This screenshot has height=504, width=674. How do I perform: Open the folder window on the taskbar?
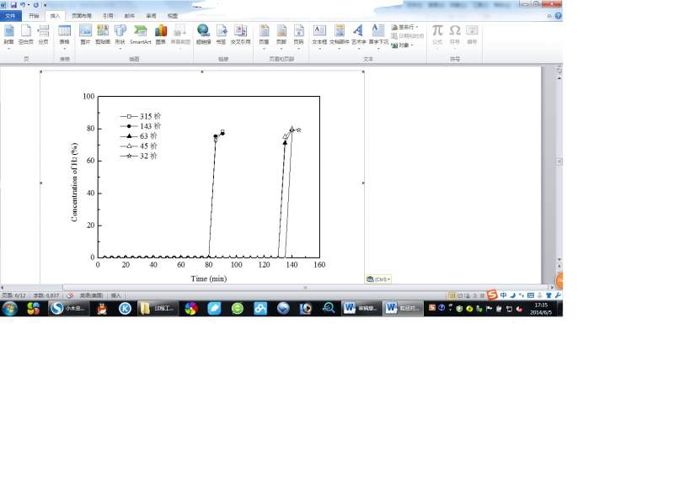point(158,308)
